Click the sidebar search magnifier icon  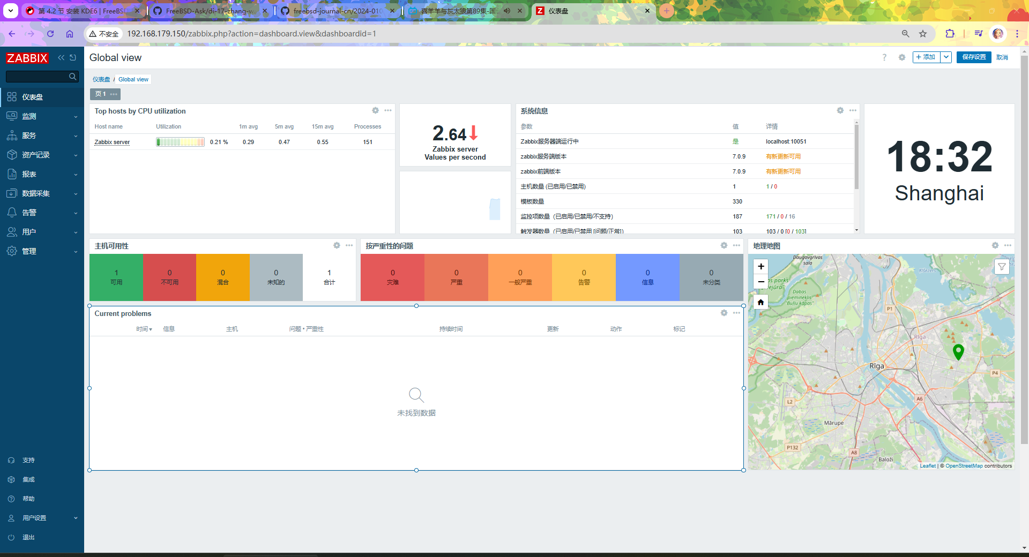click(73, 77)
